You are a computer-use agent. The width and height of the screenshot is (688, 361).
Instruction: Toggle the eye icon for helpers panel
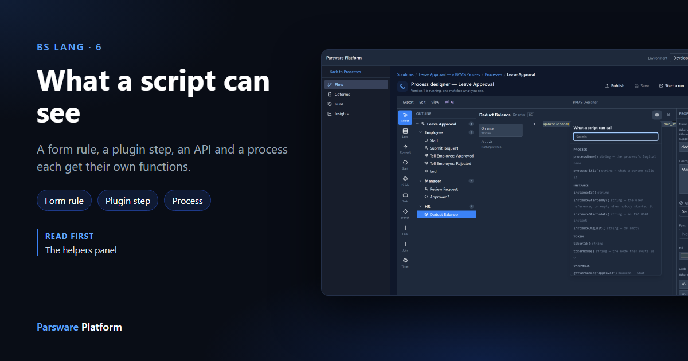pyautogui.click(x=657, y=115)
